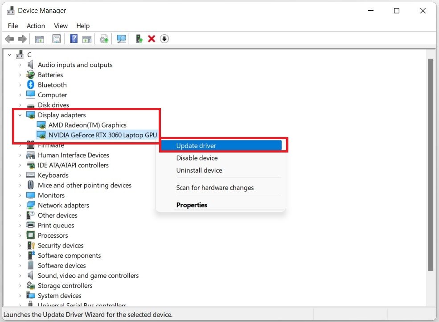Open the Properties sheet toolbar icon

57,39
